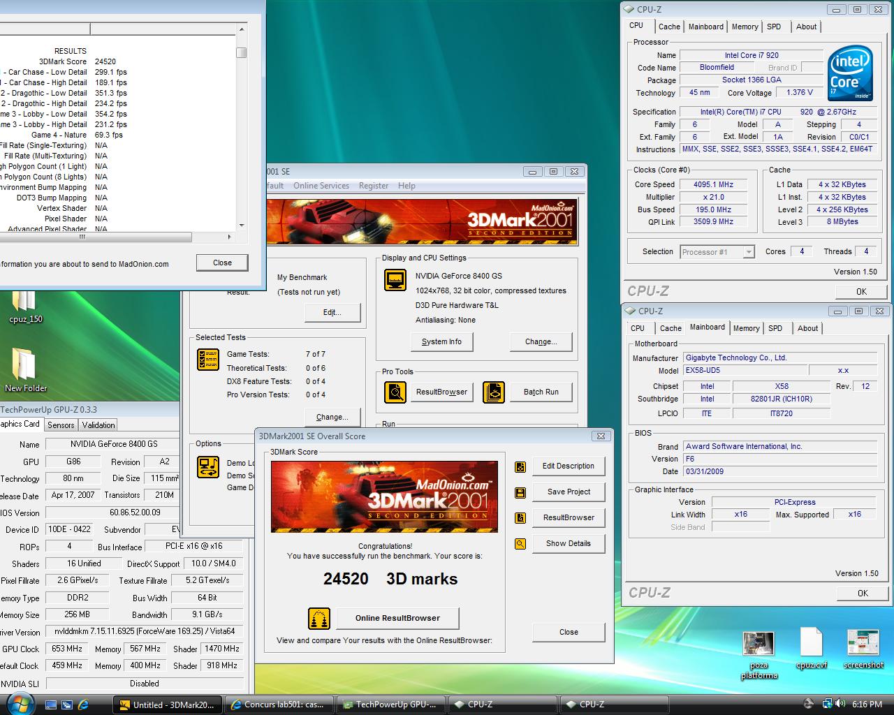Switch to Memory tab in top CPU-Z window
Screen dimensions: 894x715
click(745, 27)
